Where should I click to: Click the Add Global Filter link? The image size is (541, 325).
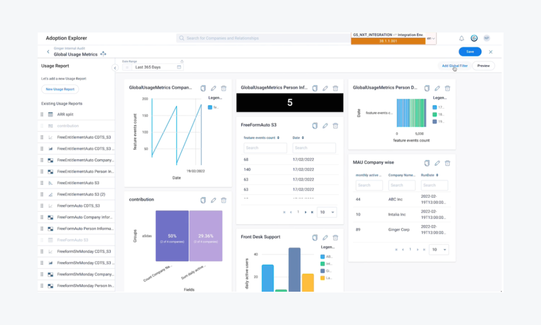[x=454, y=65]
